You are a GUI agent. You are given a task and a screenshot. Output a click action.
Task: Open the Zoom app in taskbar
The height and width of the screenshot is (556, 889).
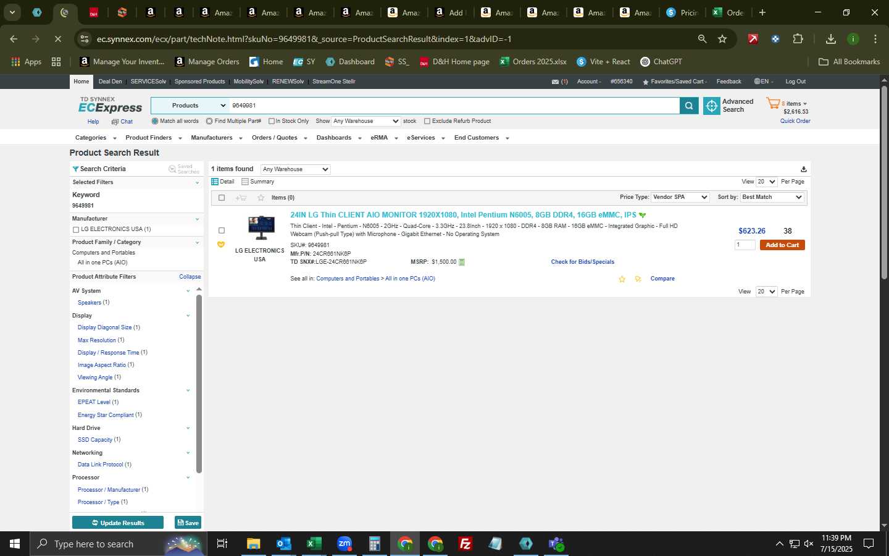point(344,544)
